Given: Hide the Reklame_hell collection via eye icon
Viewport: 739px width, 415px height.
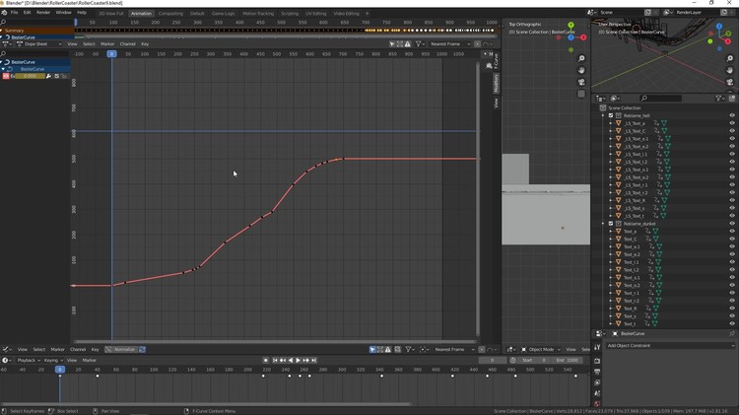Looking at the screenshot, I should tap(731, 115).
